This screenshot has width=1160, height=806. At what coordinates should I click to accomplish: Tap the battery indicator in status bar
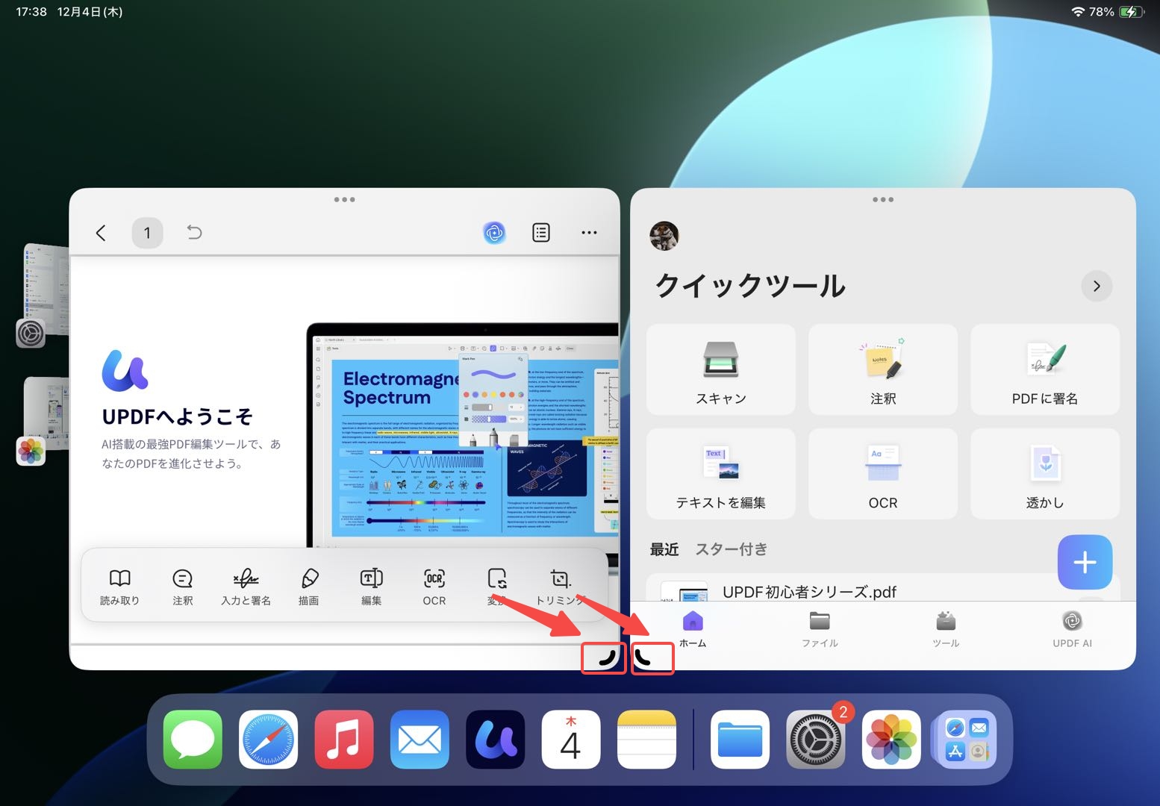[1132, 12]
